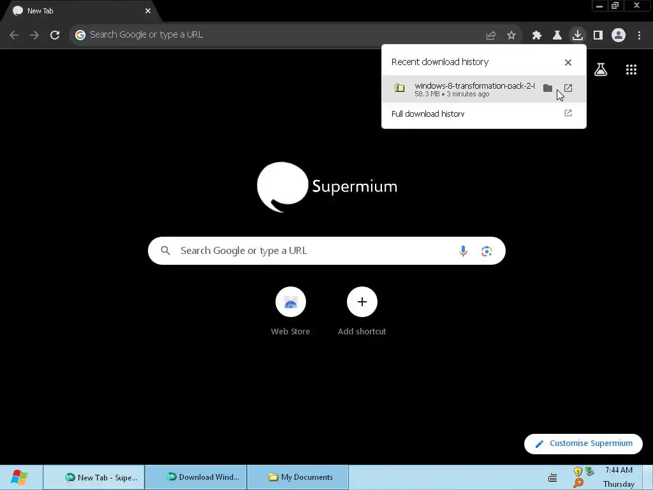Click the share page icon in address bar
Viewport: 653px width, 490px height.
point(491,35)
